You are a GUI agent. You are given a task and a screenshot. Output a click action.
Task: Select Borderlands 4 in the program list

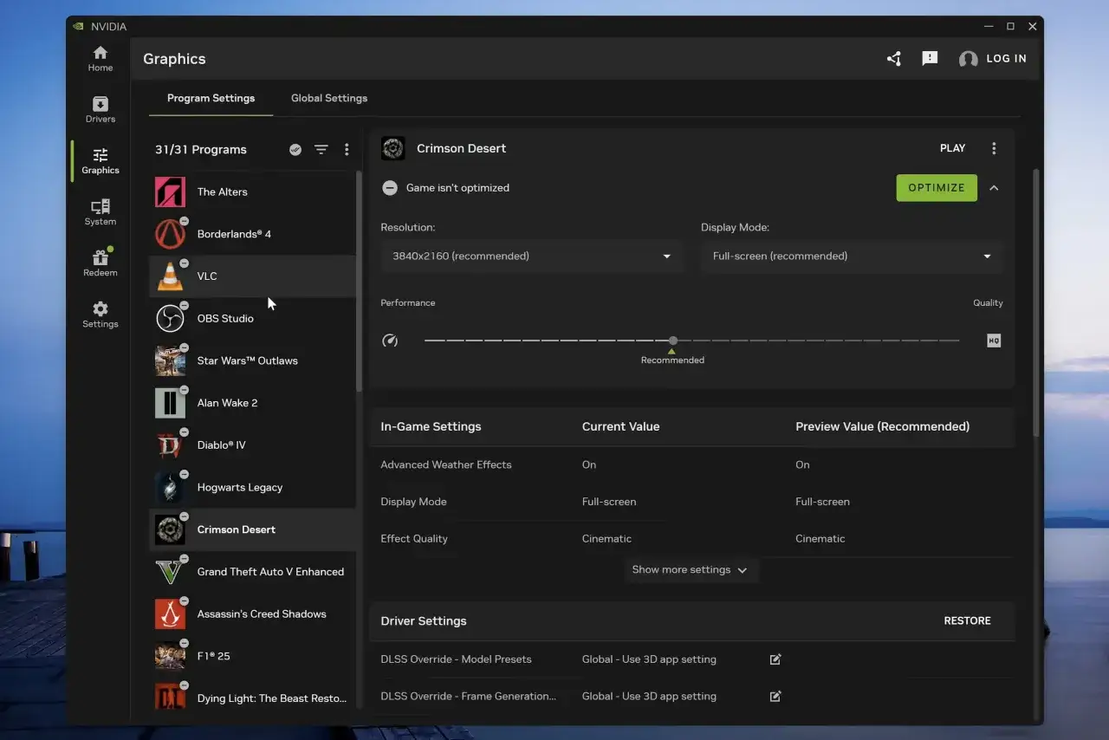[252, 234]
